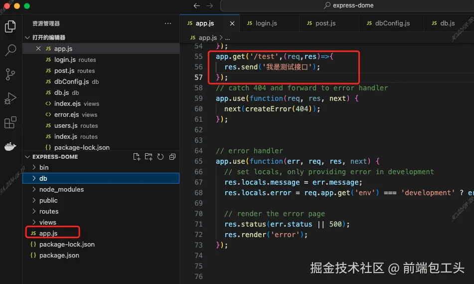Open dbConfig.js db in open editors
This screenshot has width=474, height=284.
pyautogui.click(x=101, y=81)
